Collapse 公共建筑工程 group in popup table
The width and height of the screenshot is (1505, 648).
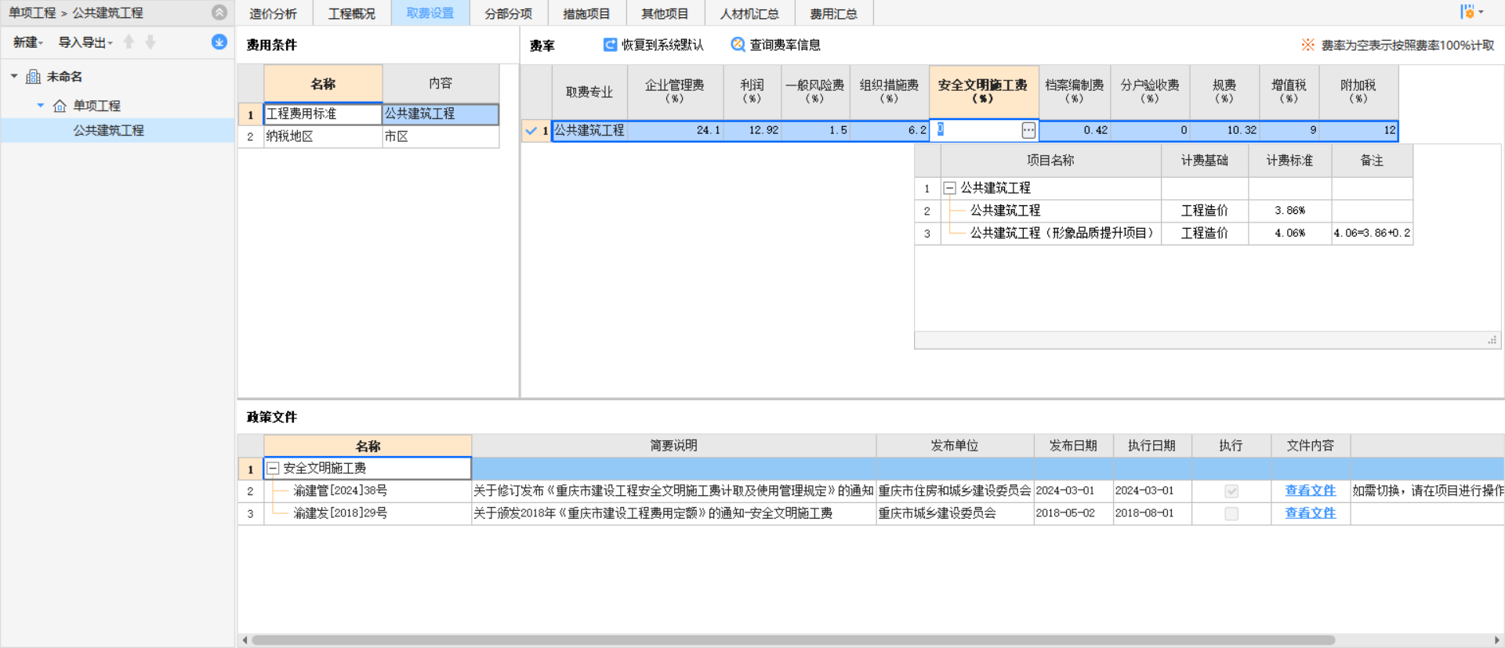pyautogui.click(x=949, y=188)
